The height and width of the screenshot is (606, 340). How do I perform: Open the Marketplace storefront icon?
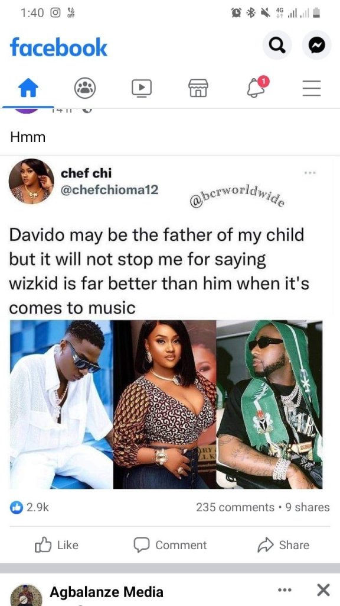[198, 88]
